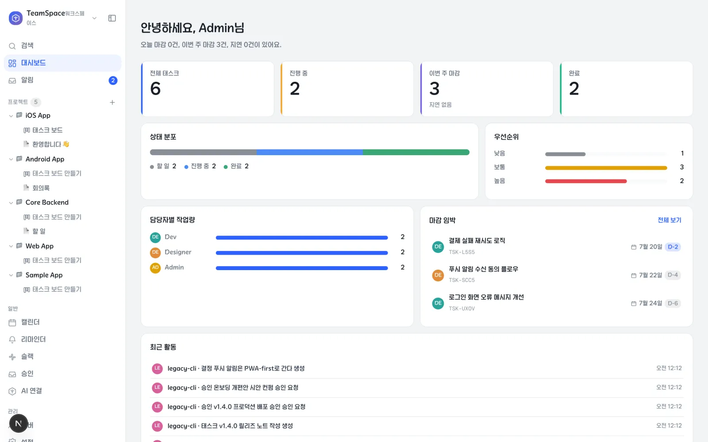This screenshot has height=442, width=708.
Task: Click the calendar icon beside 7월 22일
Action: (x=634, y=275)
